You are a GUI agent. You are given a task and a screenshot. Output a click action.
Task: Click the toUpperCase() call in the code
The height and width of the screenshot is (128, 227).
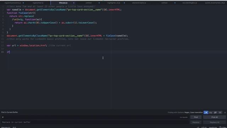[x=49, y=23]
